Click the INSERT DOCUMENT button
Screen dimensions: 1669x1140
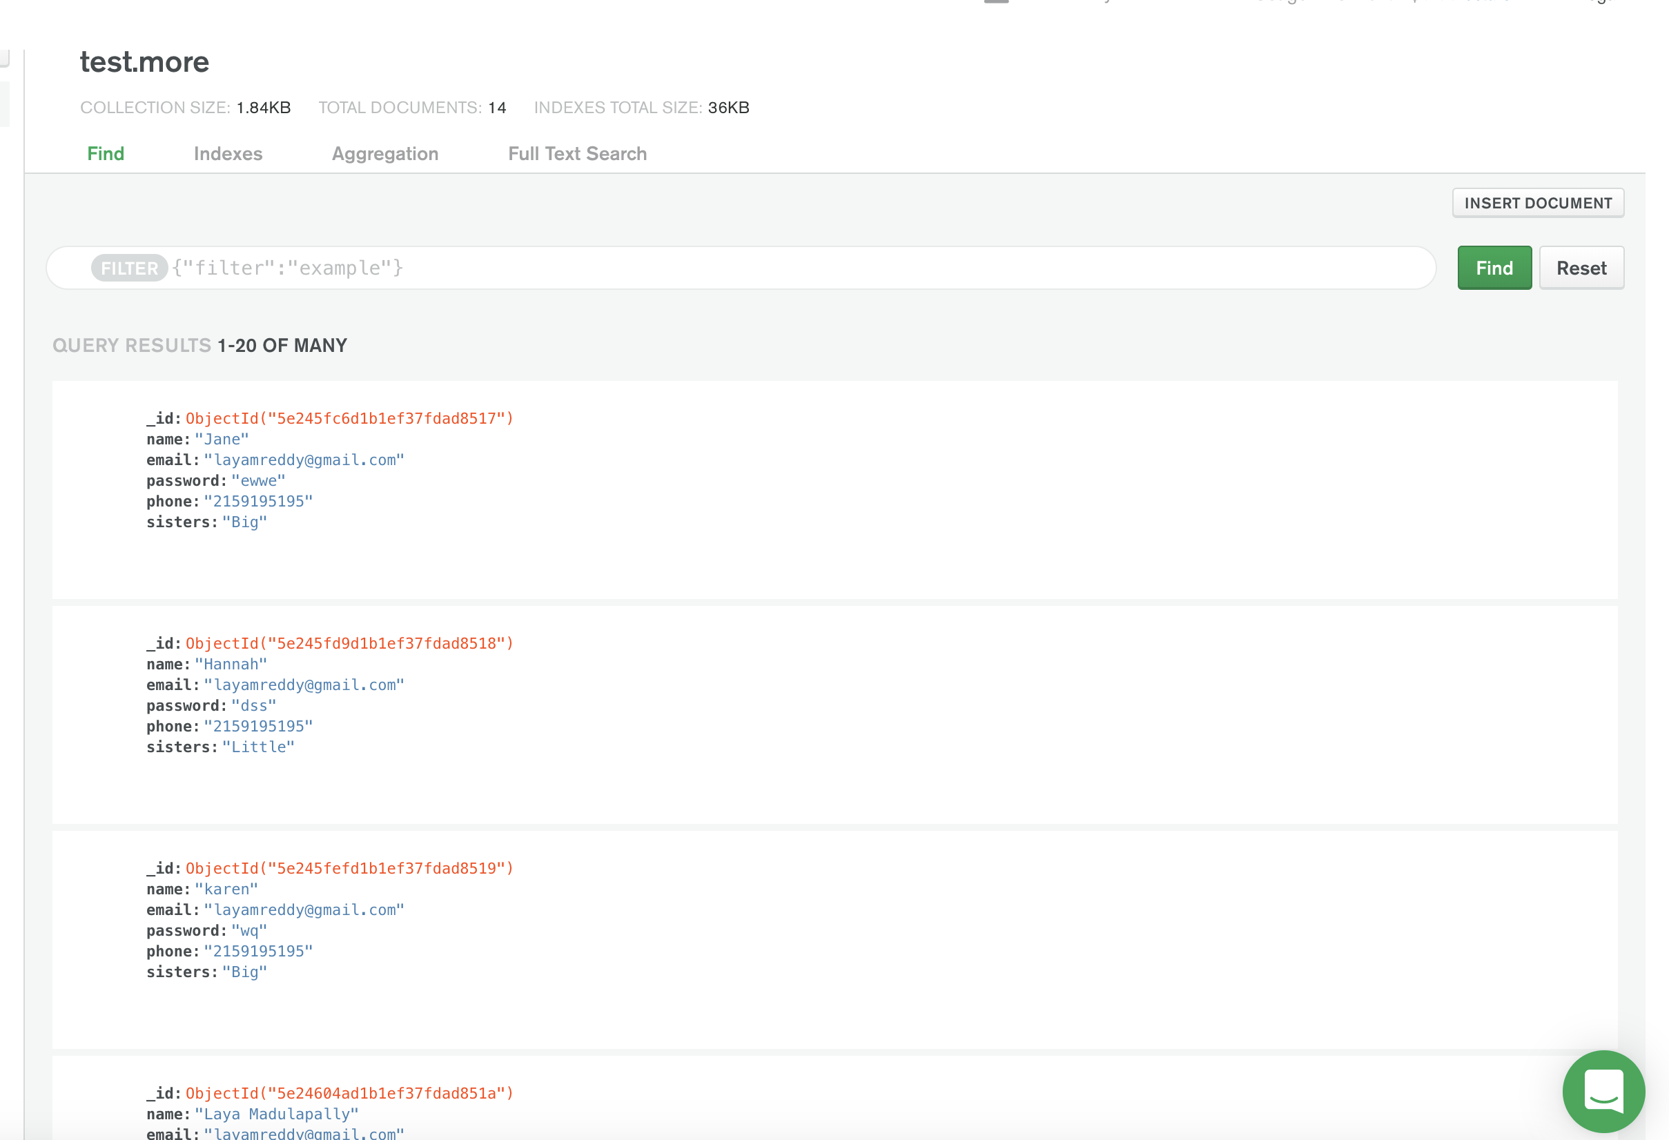1538,203
